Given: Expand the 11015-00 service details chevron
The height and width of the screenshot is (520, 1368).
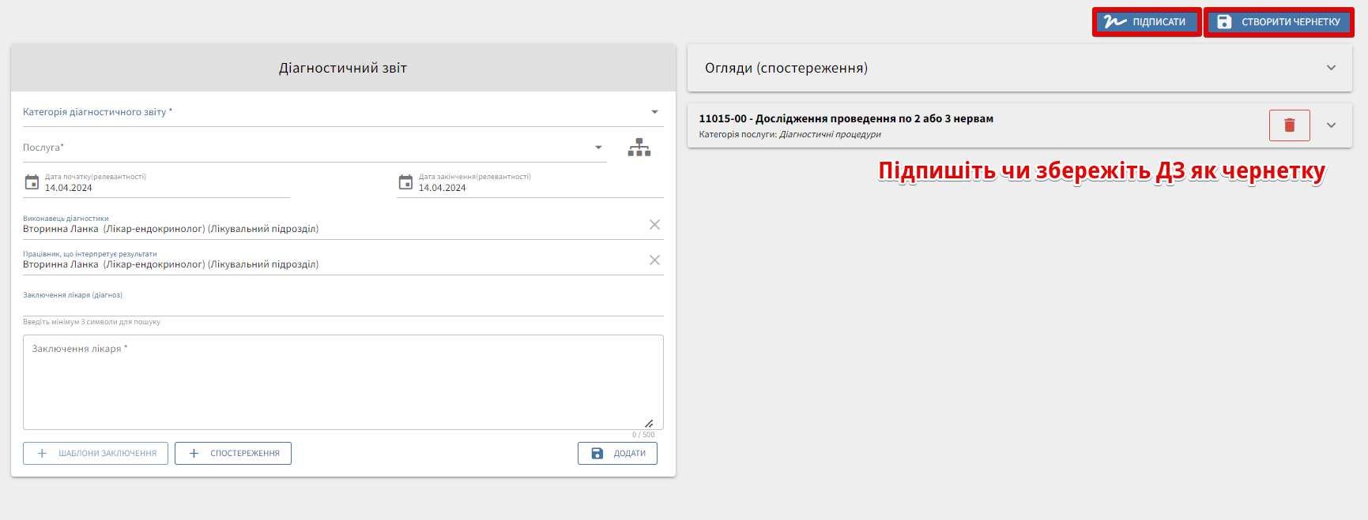Looking at the screenshot, I should 1331,125.
